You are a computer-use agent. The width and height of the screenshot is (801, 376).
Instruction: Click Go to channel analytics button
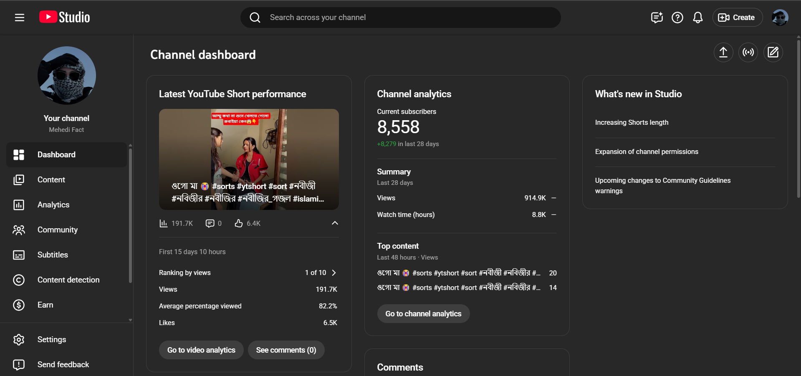423,314
